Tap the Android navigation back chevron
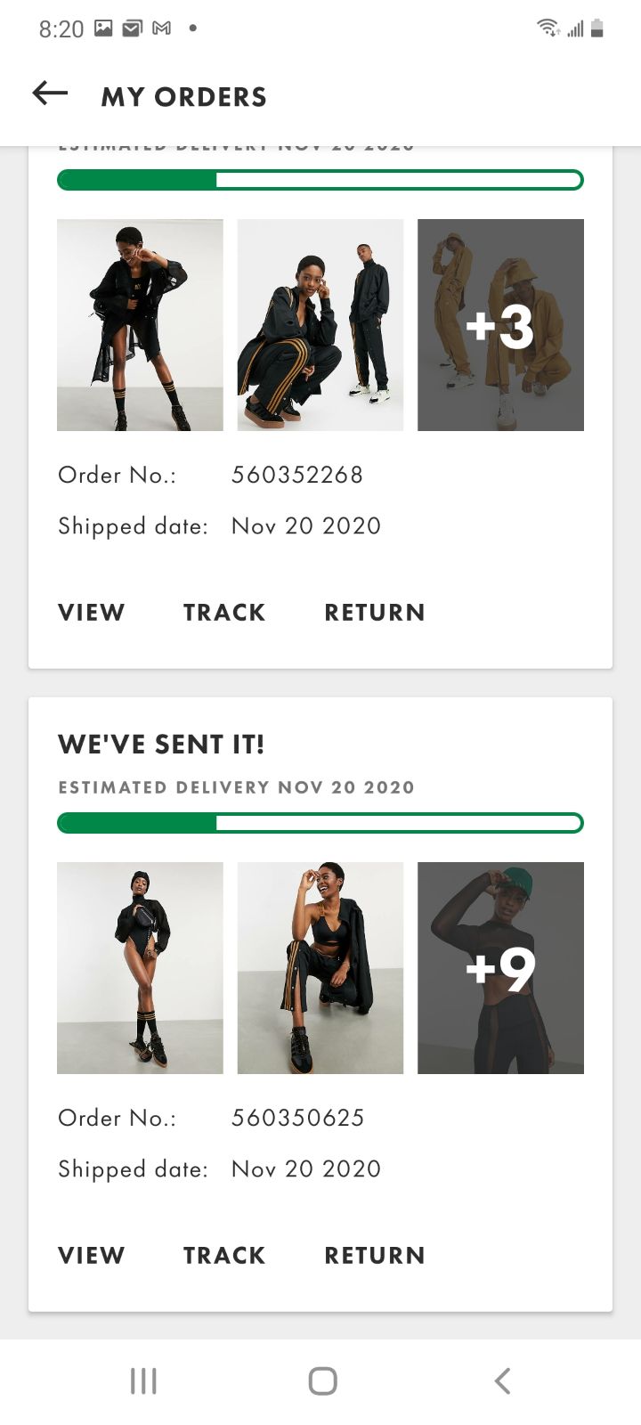641x1425 pixels. tap(502, 1380)
